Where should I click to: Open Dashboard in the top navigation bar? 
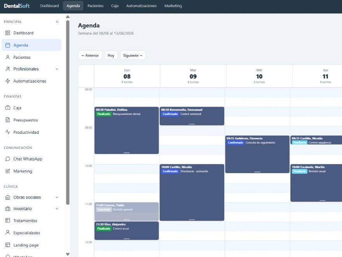[49, 6]
